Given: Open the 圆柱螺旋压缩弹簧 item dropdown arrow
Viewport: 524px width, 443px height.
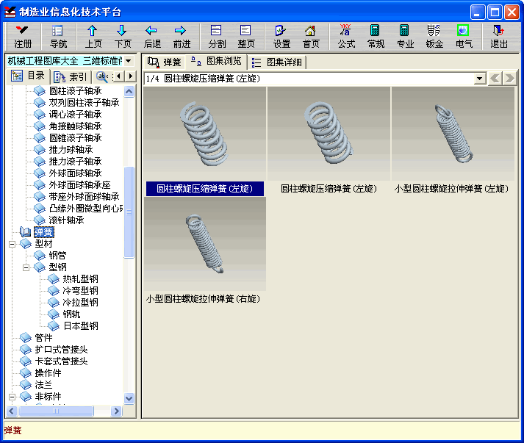Looking at the screenshot, I should pos(480,79).
